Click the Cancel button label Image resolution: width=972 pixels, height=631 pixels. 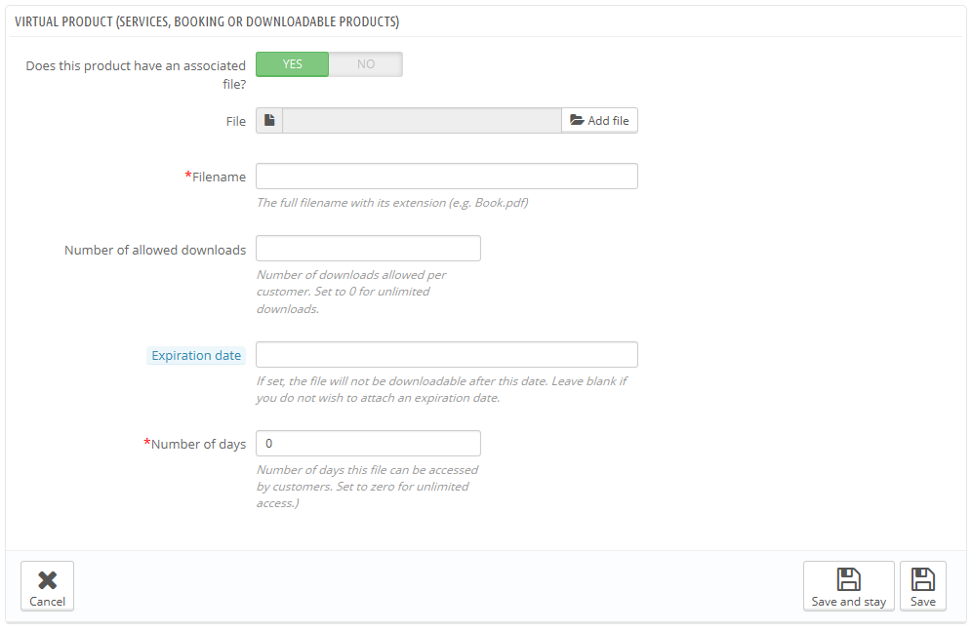[x=47, y=602]
